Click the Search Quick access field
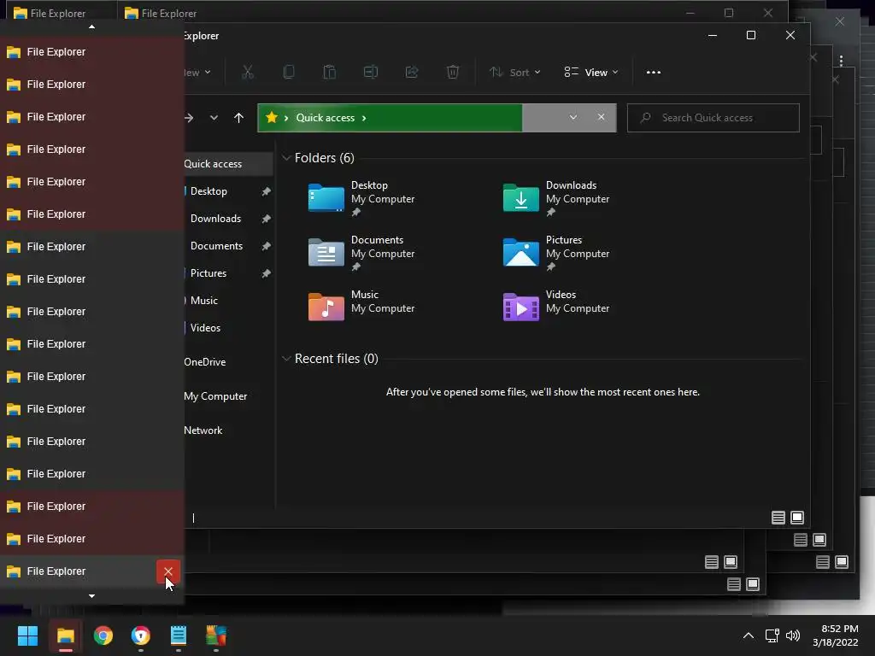The image size is (875, 656). point(714,118)
